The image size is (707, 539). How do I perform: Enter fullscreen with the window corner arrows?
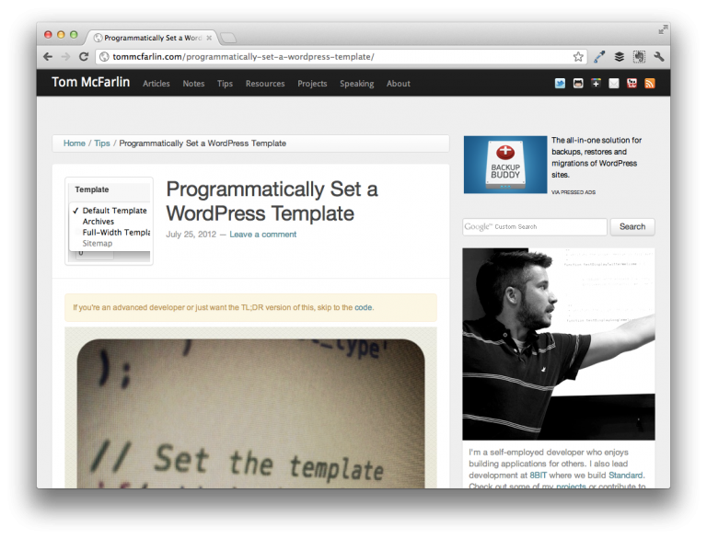coord(663,29)
